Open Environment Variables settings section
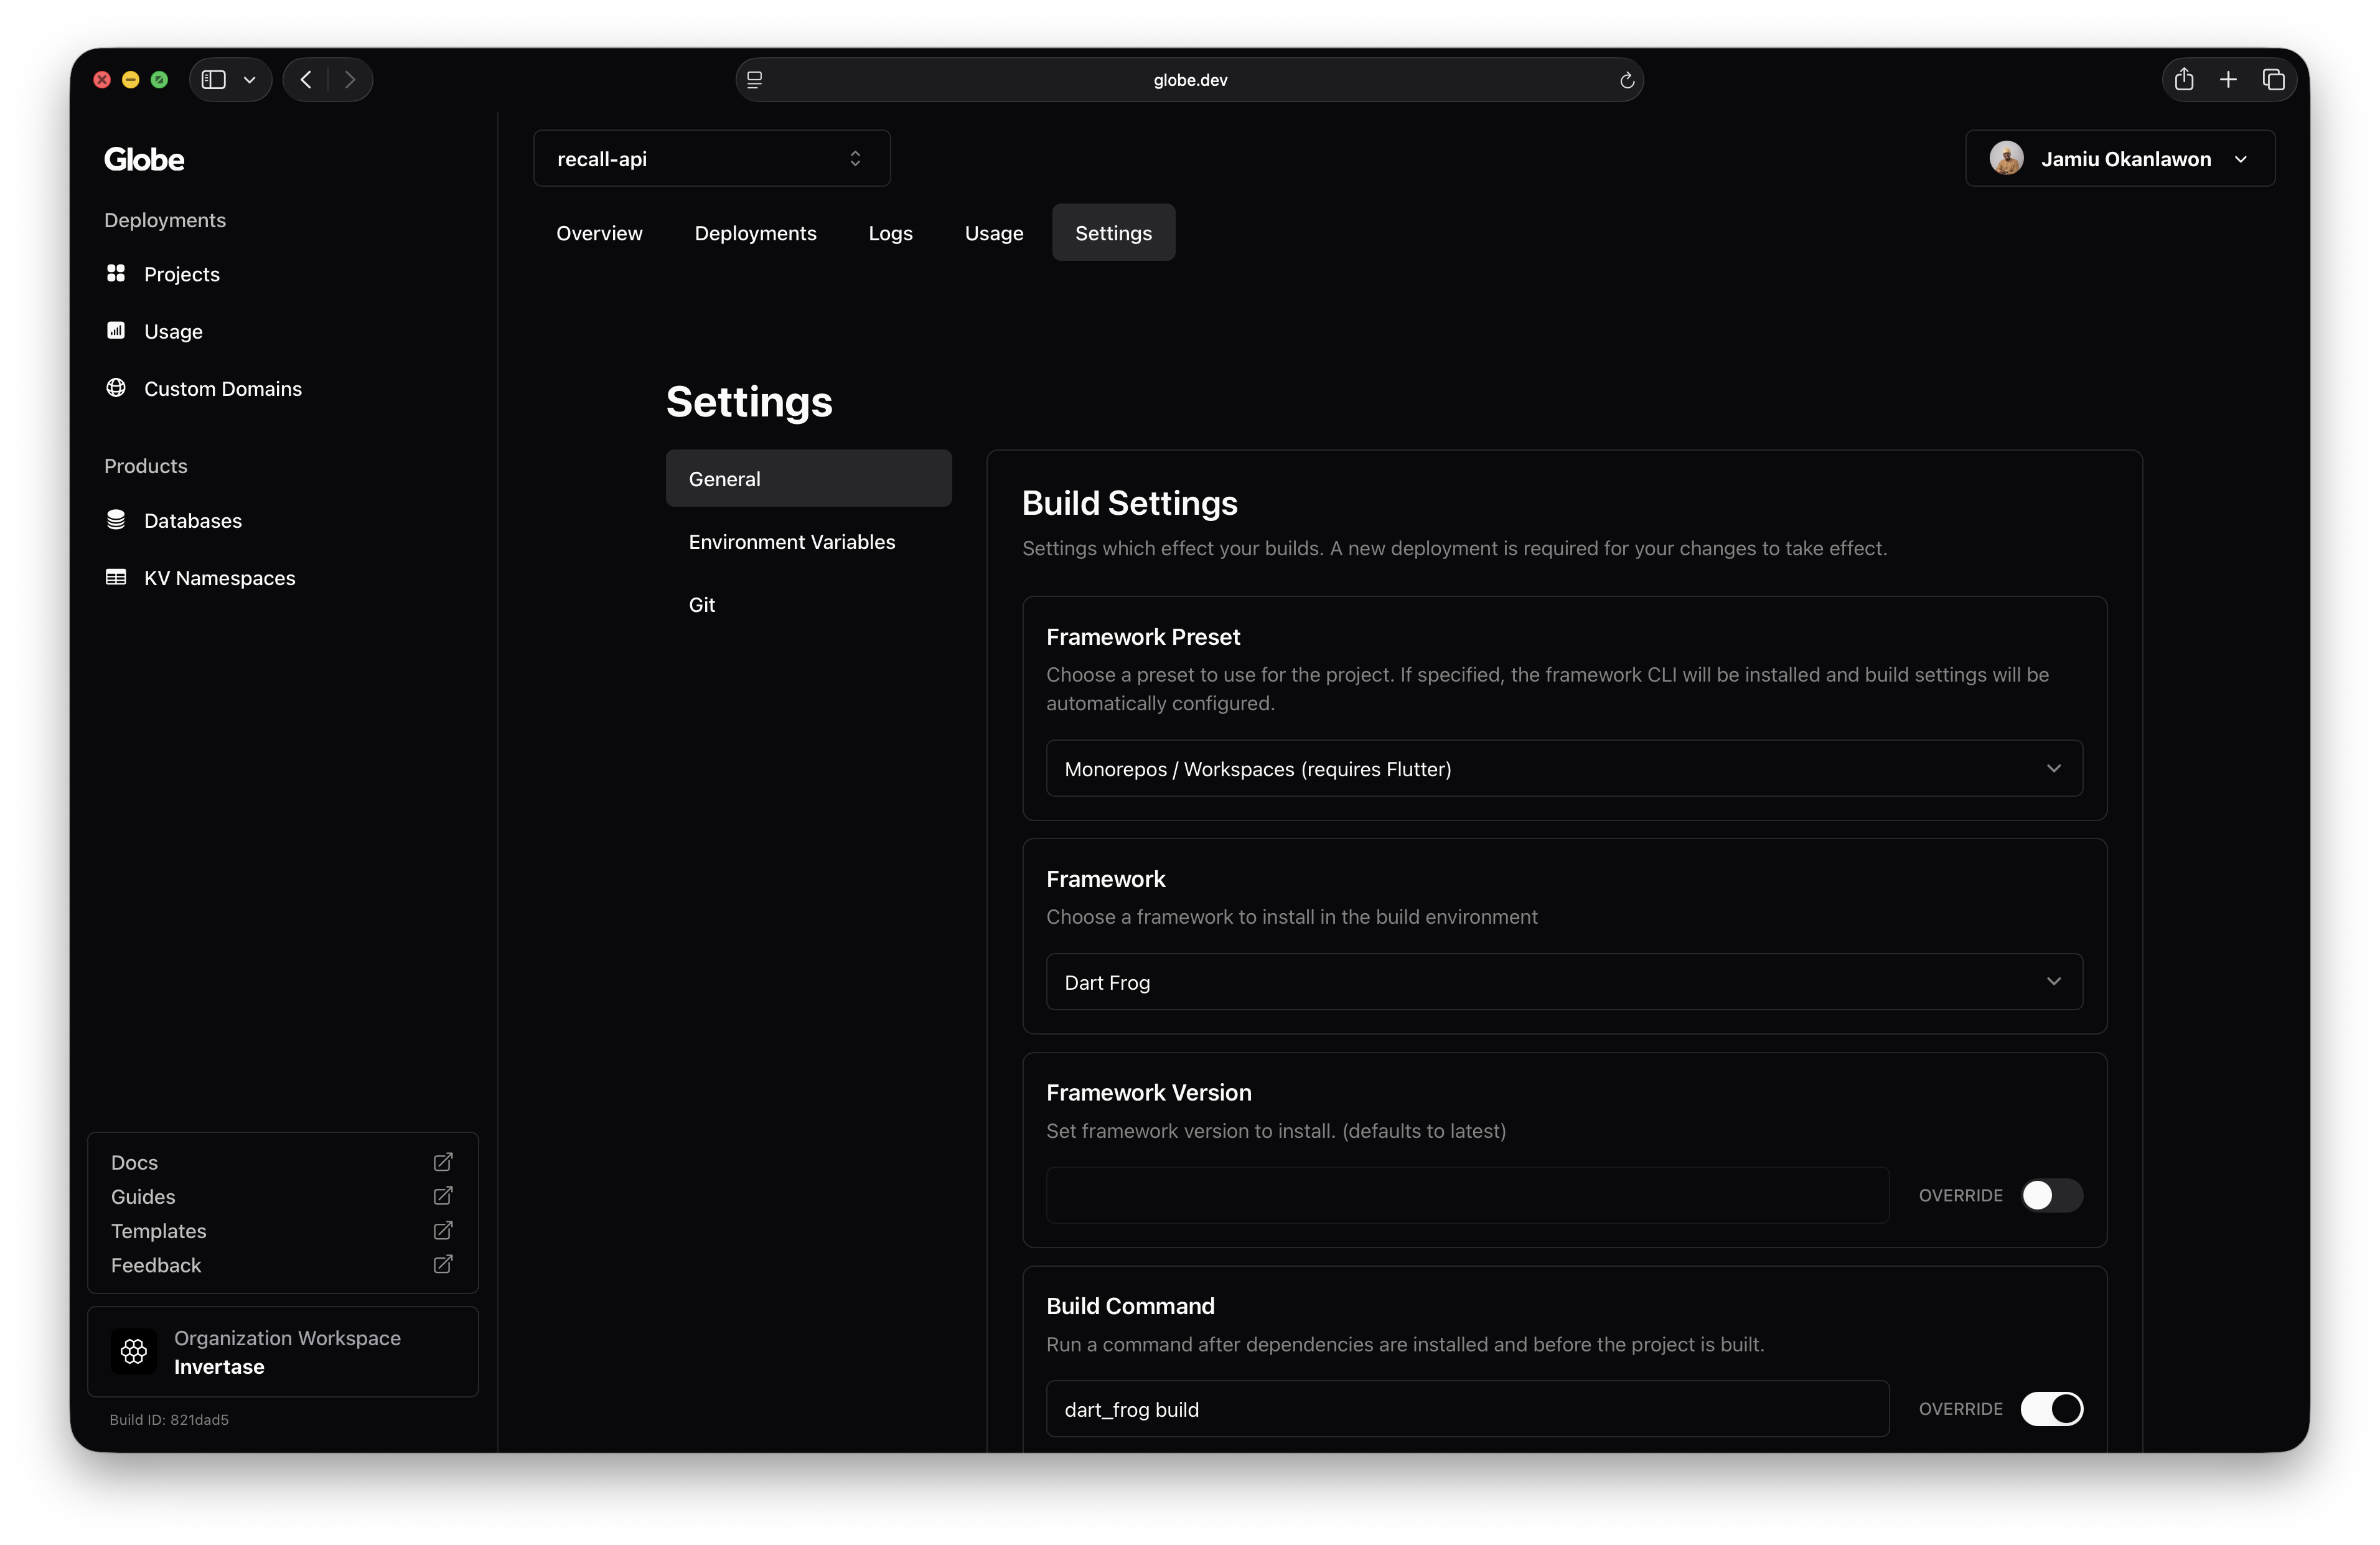2380x1545 pixels. 791,542
